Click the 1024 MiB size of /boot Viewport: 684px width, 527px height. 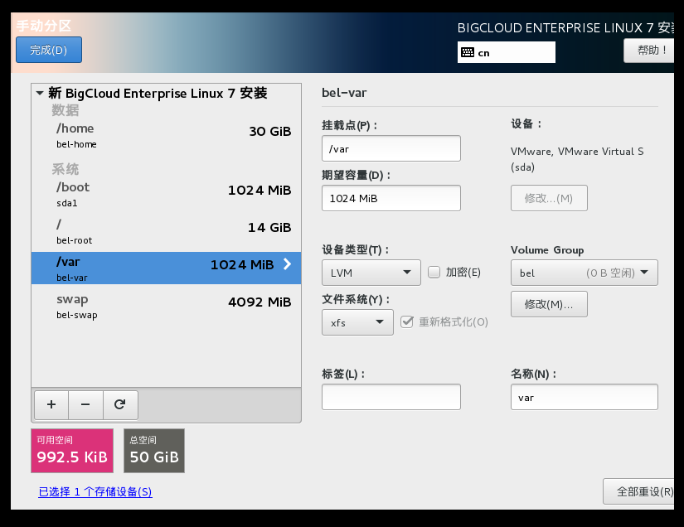point(260,190)
